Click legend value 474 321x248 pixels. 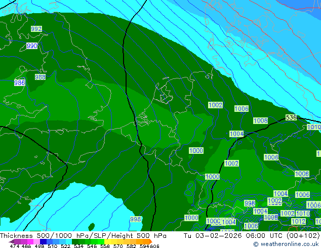[15, 246]
